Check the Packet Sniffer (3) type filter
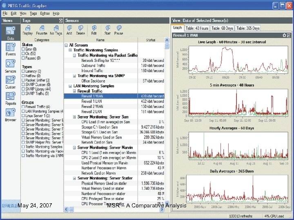This screenshot has width=294, height=220. [23, 80]
